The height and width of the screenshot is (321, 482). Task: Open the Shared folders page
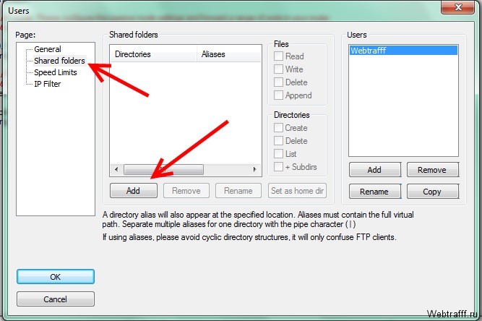(x=59, y=61)
